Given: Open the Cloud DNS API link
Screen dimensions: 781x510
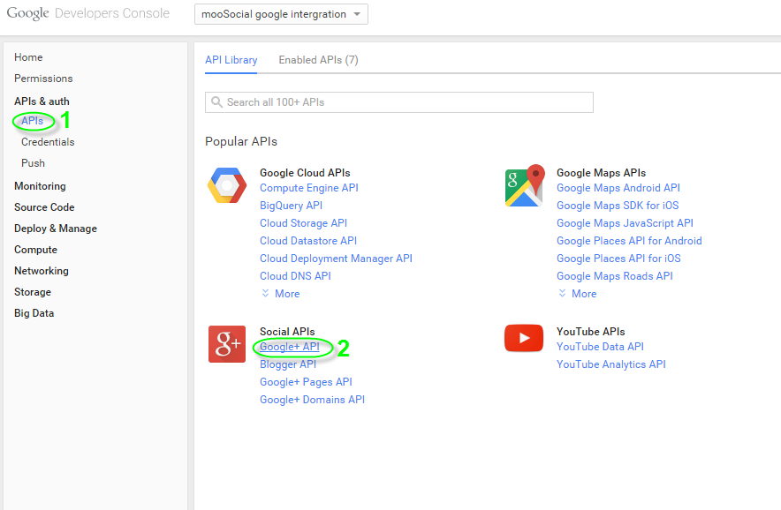Looking at the screenshot, I should tap(295, 276).
